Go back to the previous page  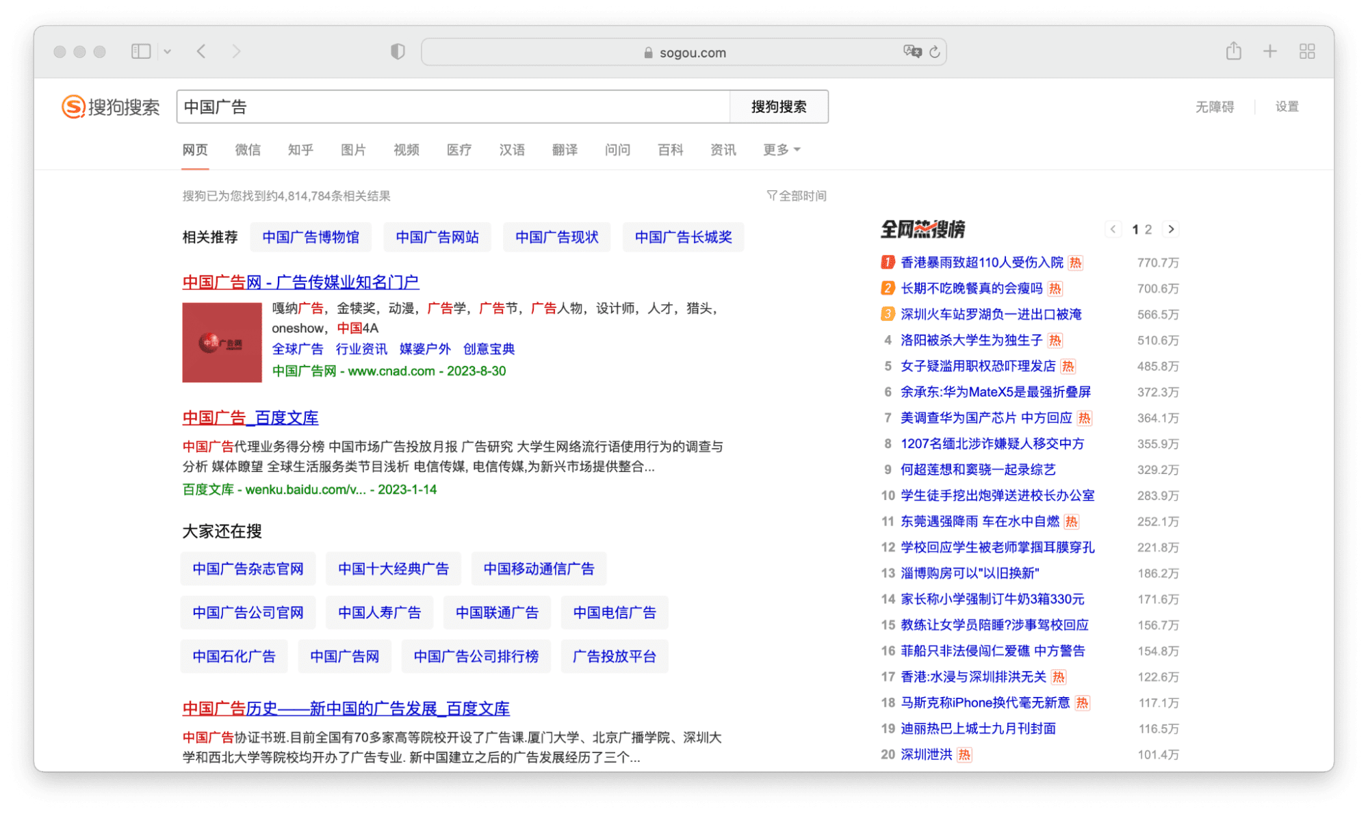pyautogui.click(x=201, y=51)
